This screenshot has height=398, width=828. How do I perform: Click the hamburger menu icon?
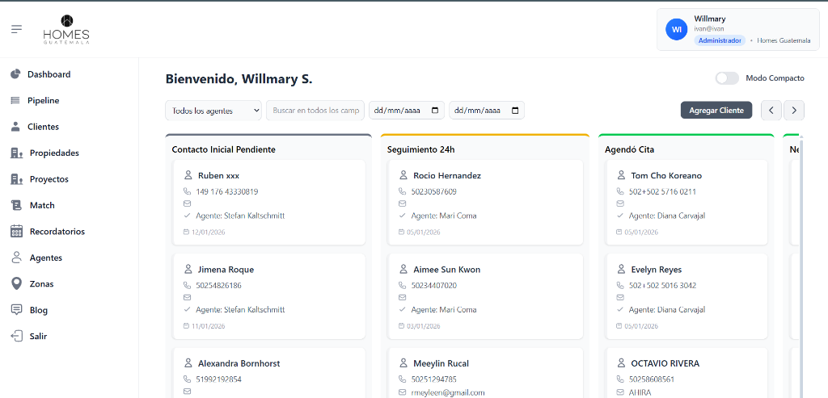(16, 29)
